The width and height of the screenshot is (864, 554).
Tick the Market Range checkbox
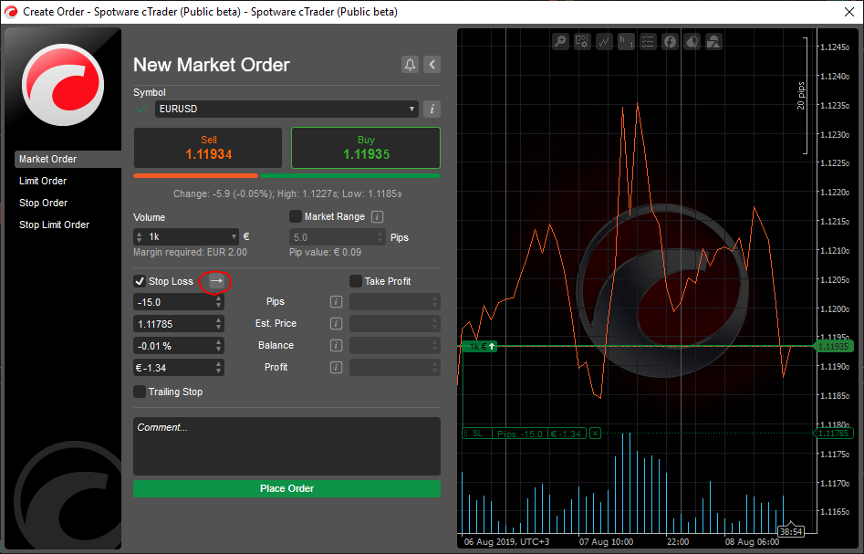296,217
